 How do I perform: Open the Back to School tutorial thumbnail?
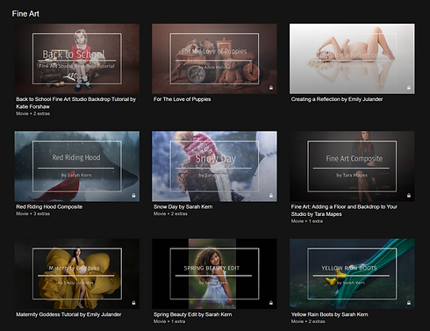[x=77, y=59]
